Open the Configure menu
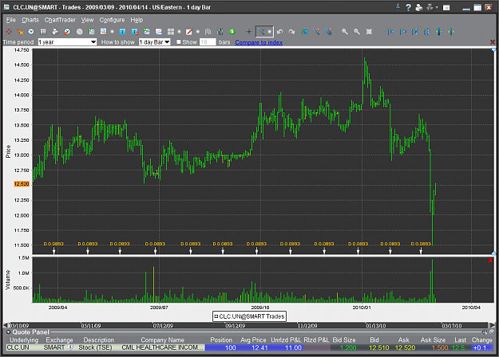499x357 pixels. point(112,20)
